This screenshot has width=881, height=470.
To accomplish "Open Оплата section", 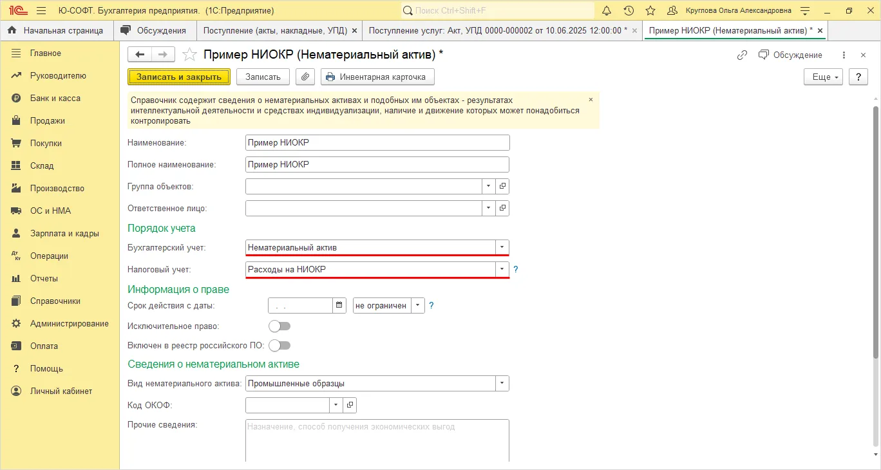I will [x=44, y=346].
